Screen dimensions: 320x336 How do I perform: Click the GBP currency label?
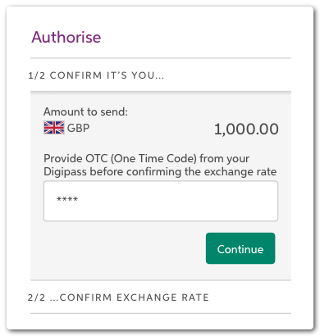click(x=78, y=128)
